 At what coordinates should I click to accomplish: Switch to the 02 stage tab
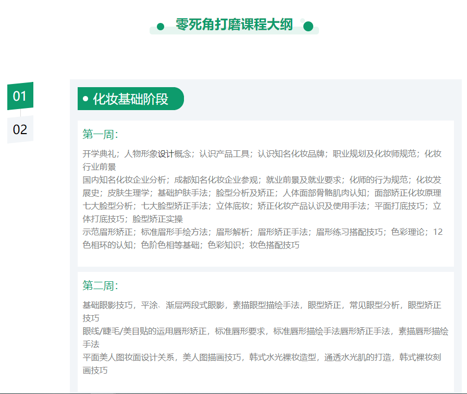(20, 129)
